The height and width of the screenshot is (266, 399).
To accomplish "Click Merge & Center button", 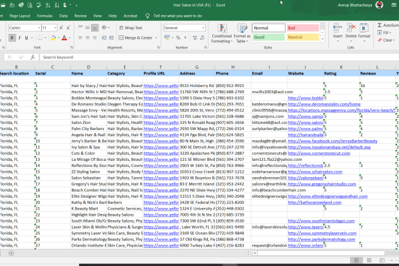I will pyautogui.click(x=135, y=37).
